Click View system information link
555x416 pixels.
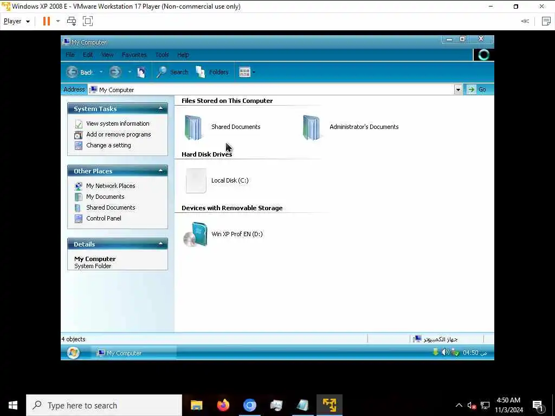[118, 123]
